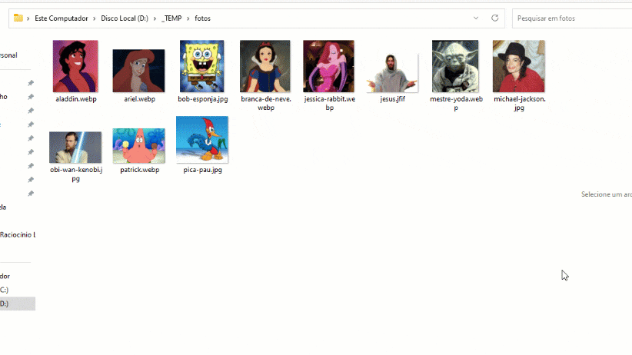The image size is (632, 355).
Task: Select the aladdin.webp thumbnail
Action: click(75, 66)
